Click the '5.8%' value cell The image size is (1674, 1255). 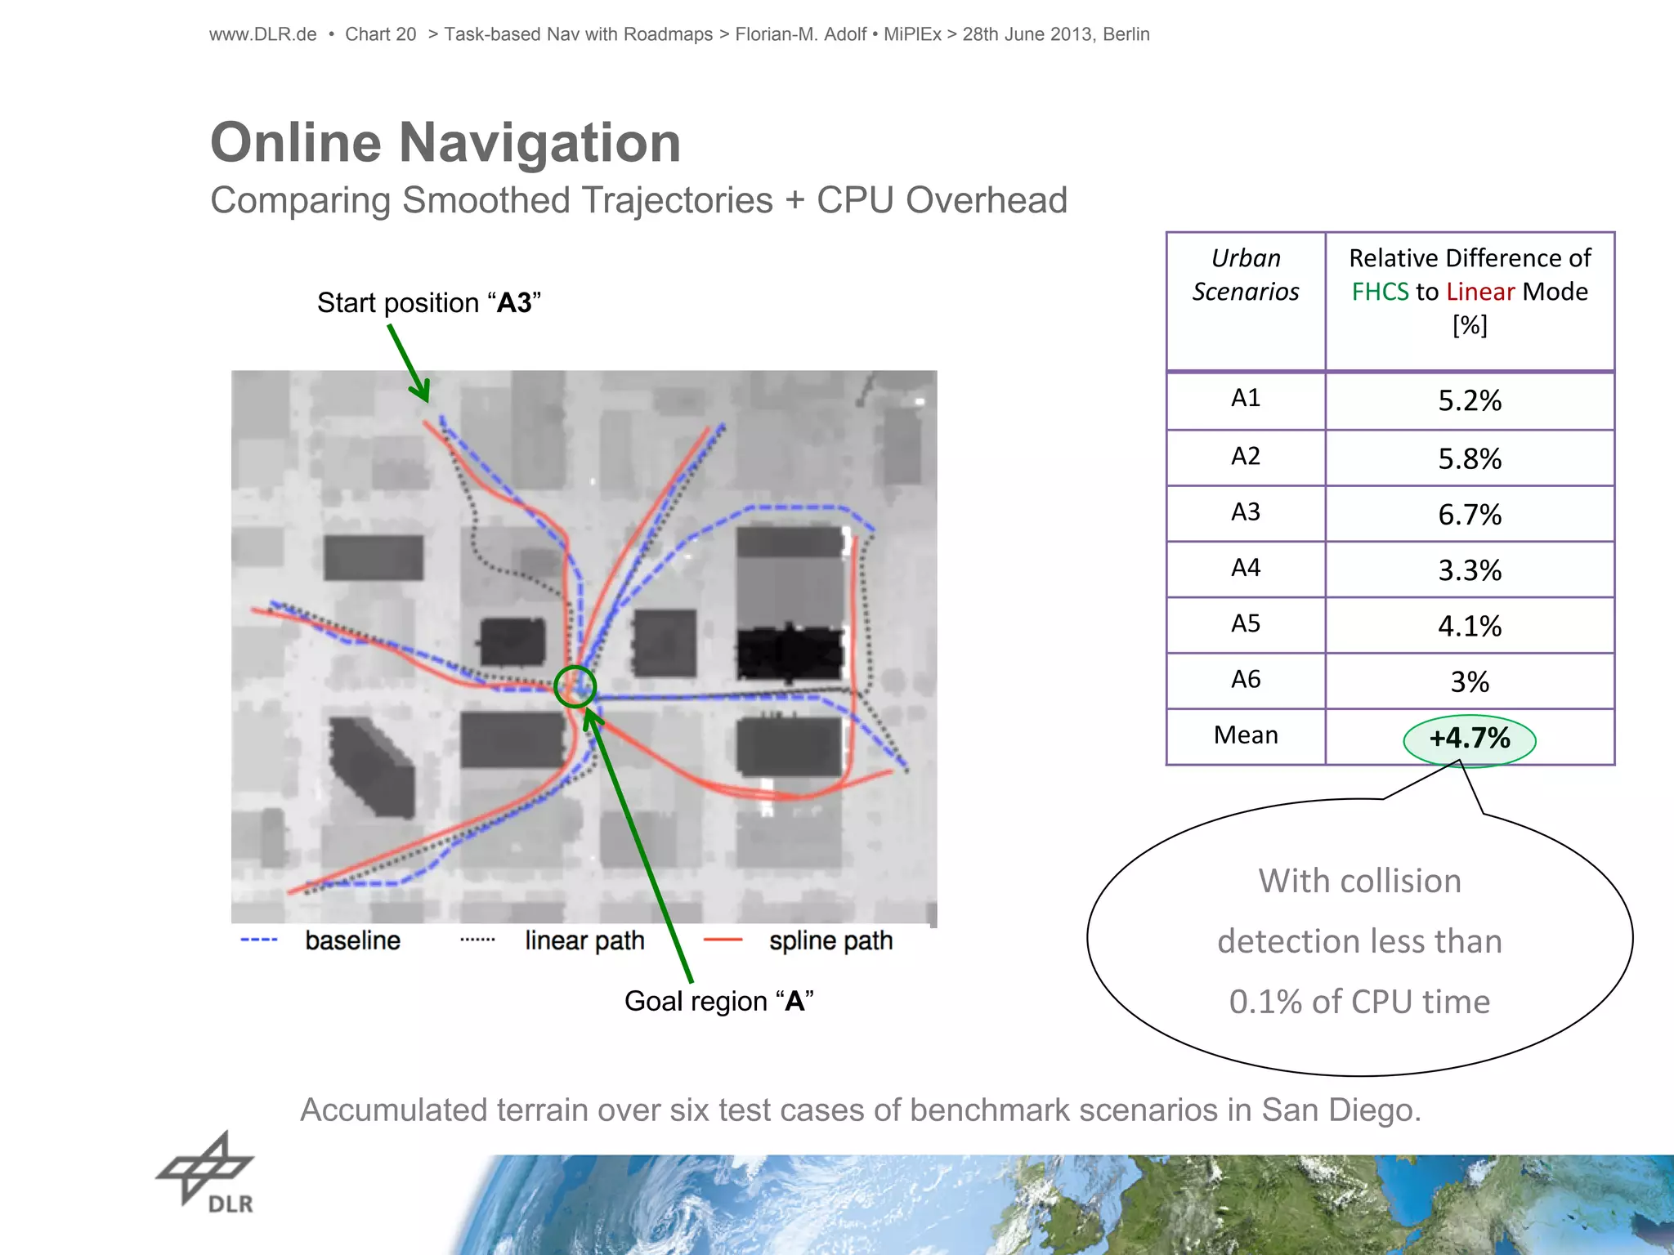point(1470,458)
